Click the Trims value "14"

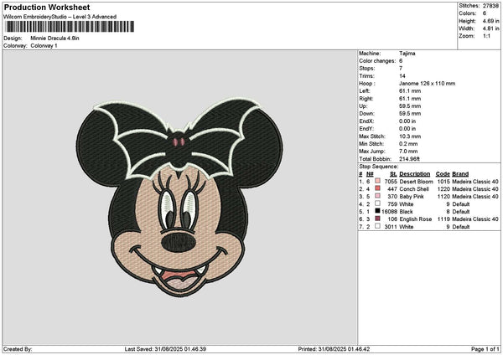click(402, 76)
